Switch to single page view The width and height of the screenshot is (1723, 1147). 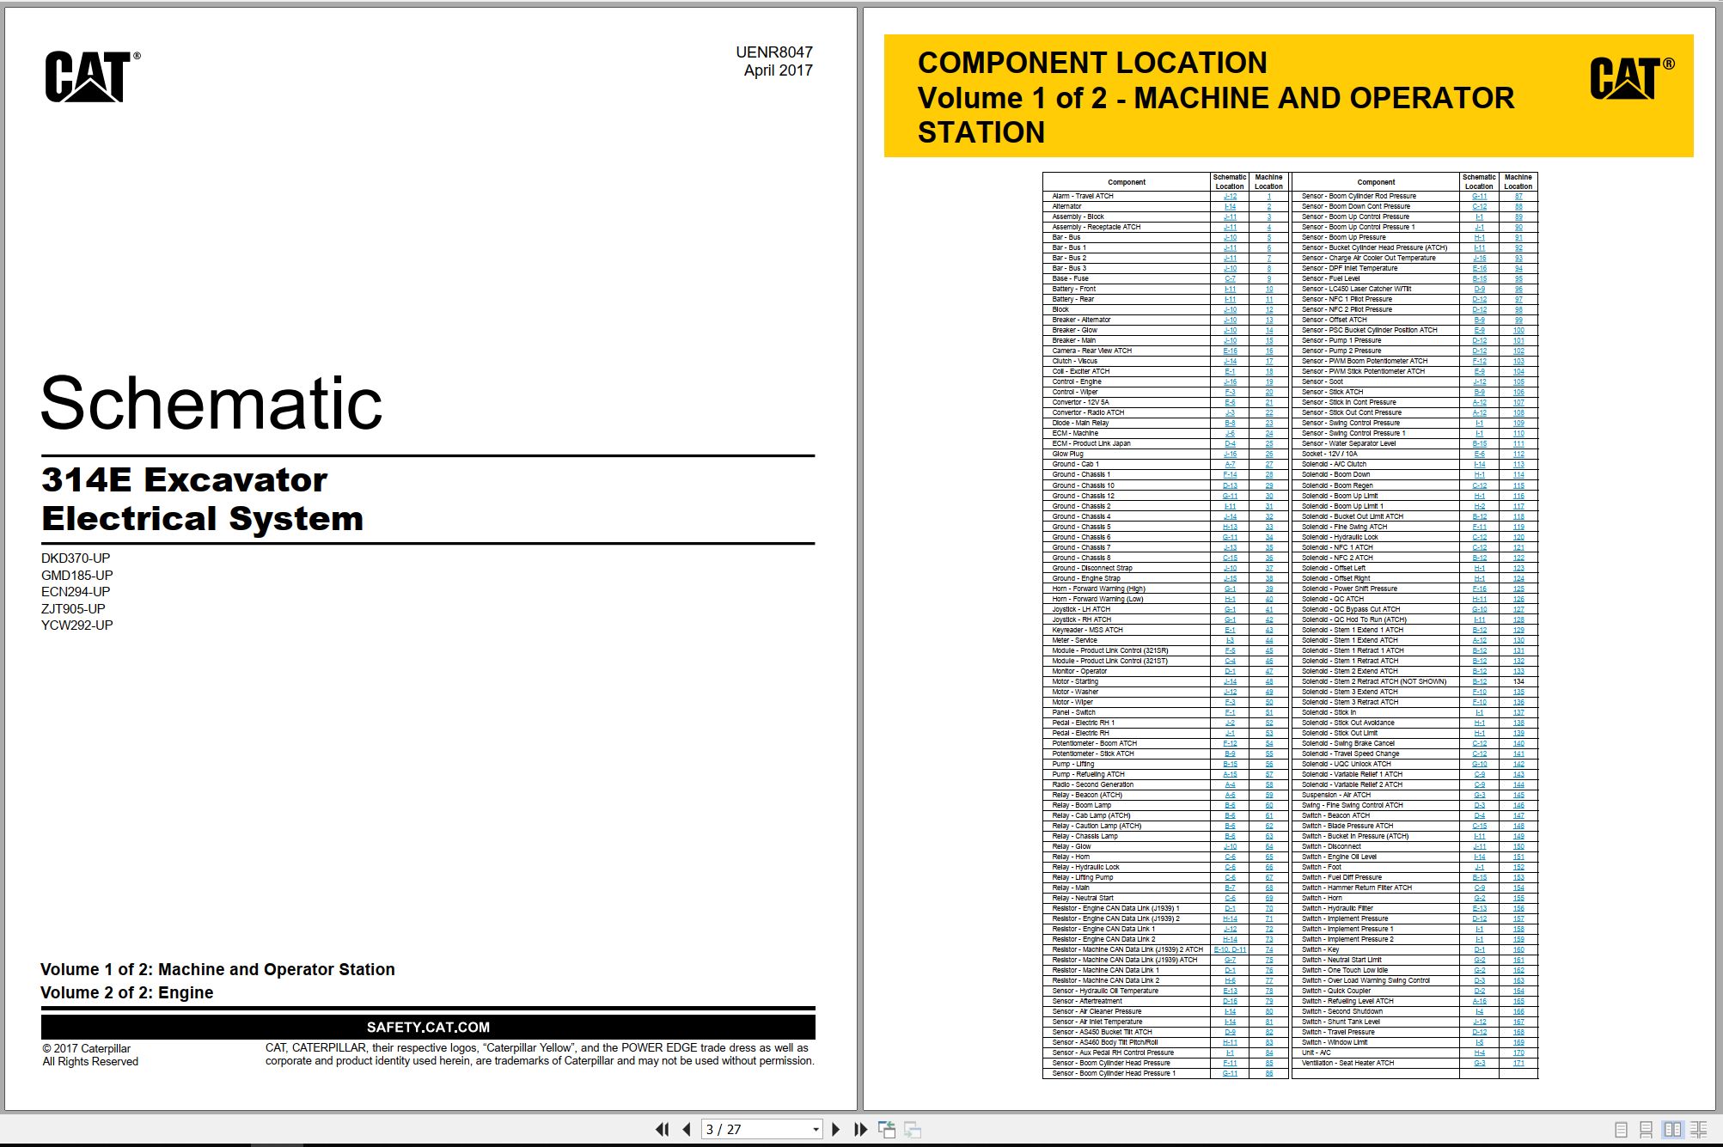[1621, 1130]
